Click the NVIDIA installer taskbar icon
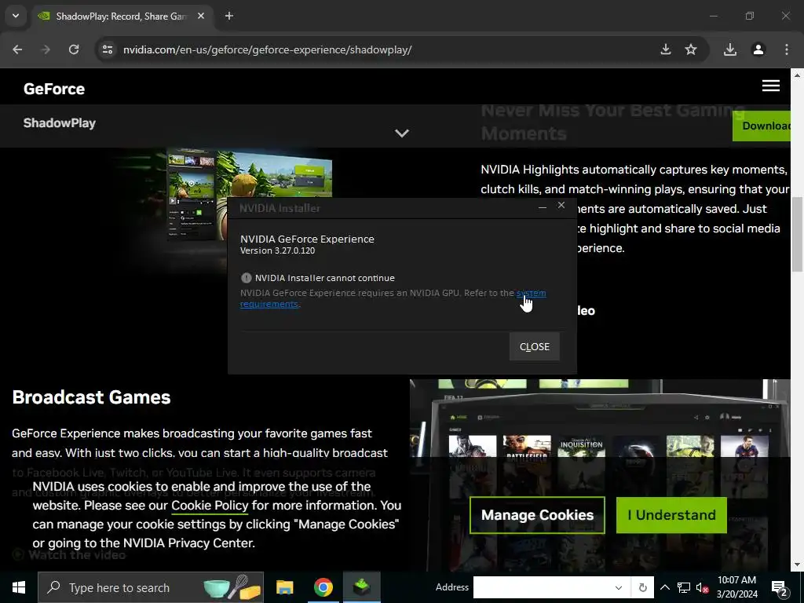The height and width of the screenshot is (603, 804). point(361,587)
